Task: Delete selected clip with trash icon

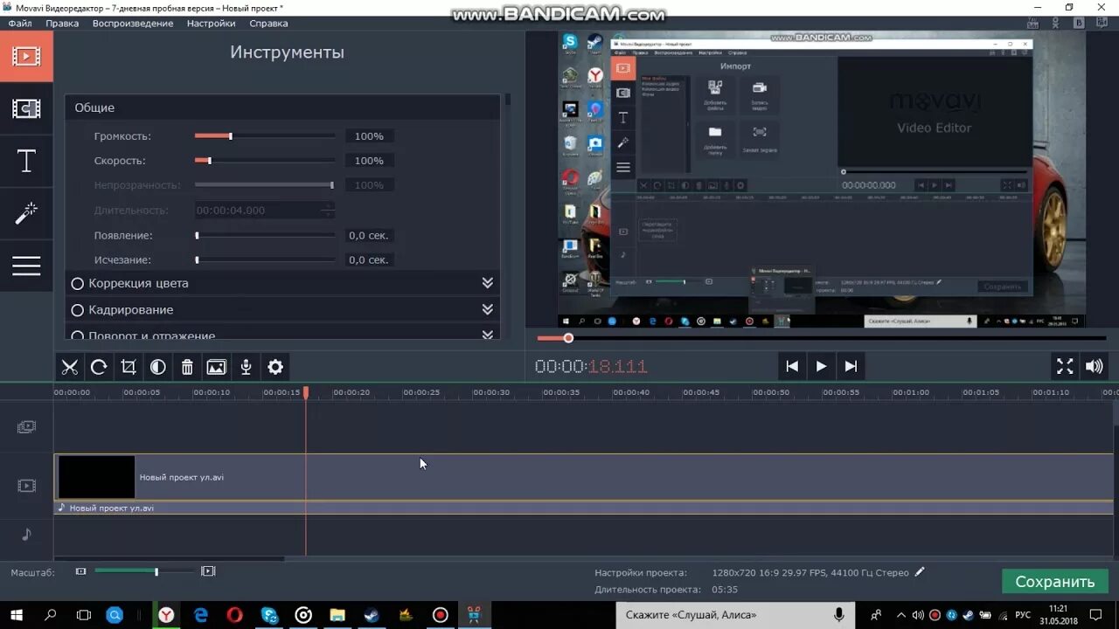Action: coord(187,367)
